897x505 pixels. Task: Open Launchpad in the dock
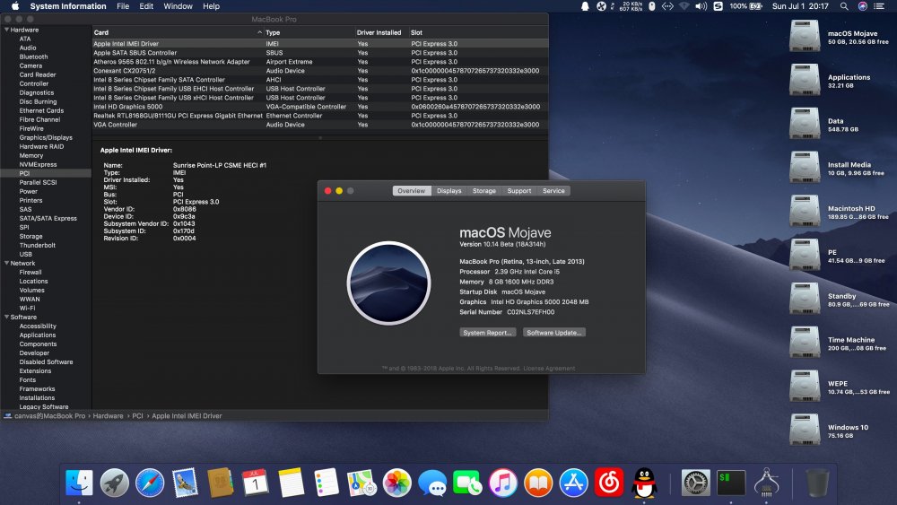pyautogui.click(x=115, y=483)
